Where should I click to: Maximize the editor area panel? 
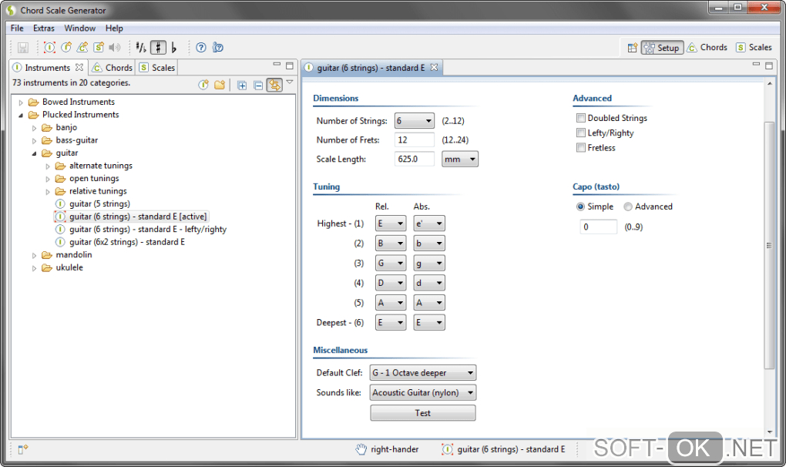[x=770, y=66]
